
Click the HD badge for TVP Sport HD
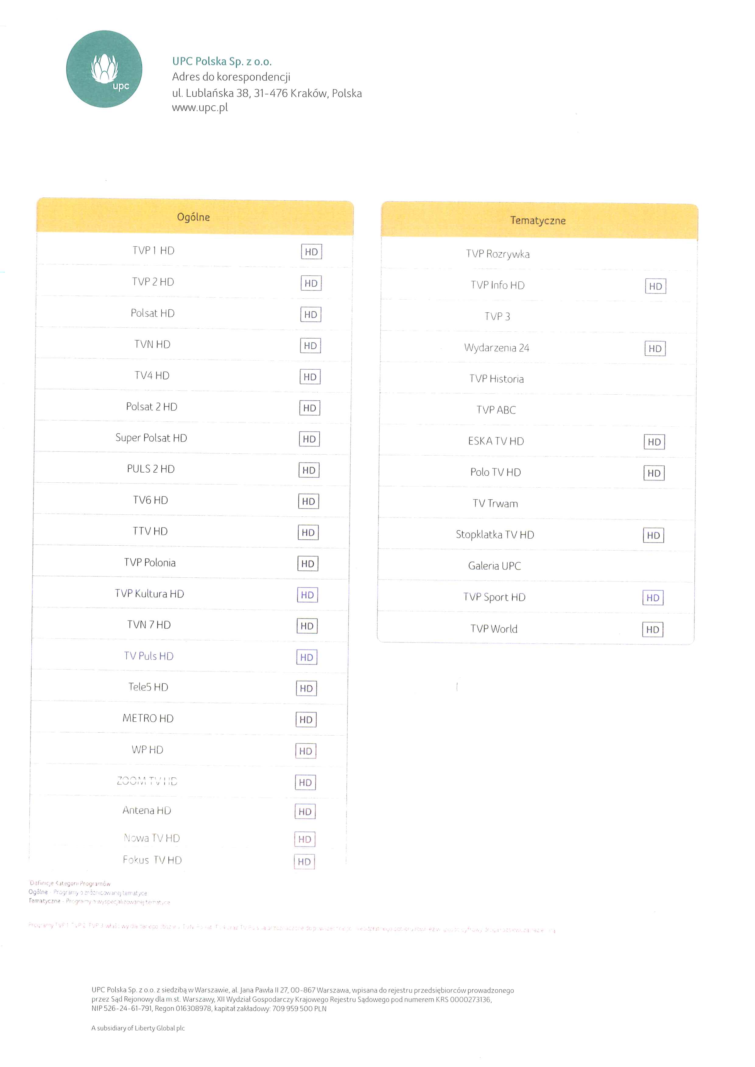pyautogui.click(x=653, y=598)
